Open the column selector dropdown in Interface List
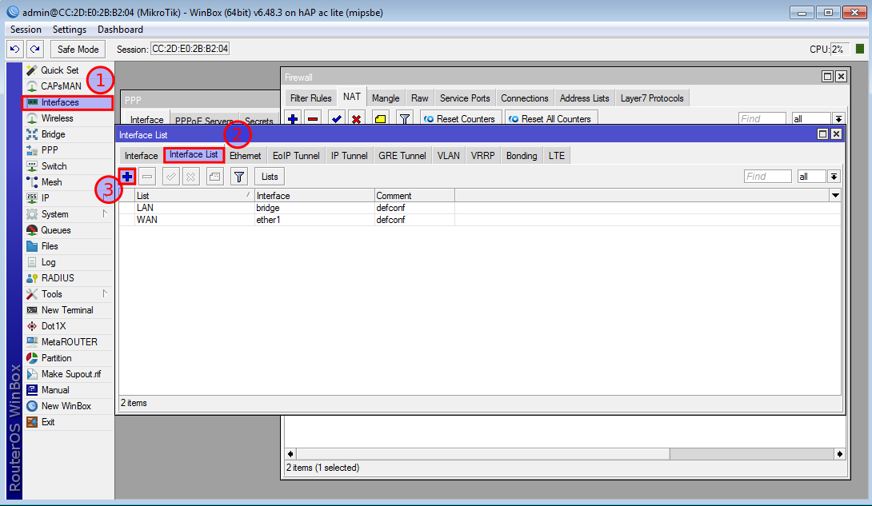The width and height of the screenshot is (872, 506). click(x=835, y=196)
